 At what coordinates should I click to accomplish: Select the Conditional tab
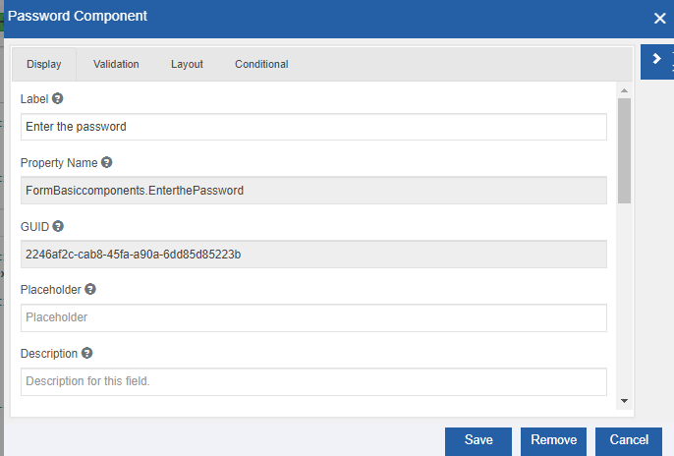261,64
